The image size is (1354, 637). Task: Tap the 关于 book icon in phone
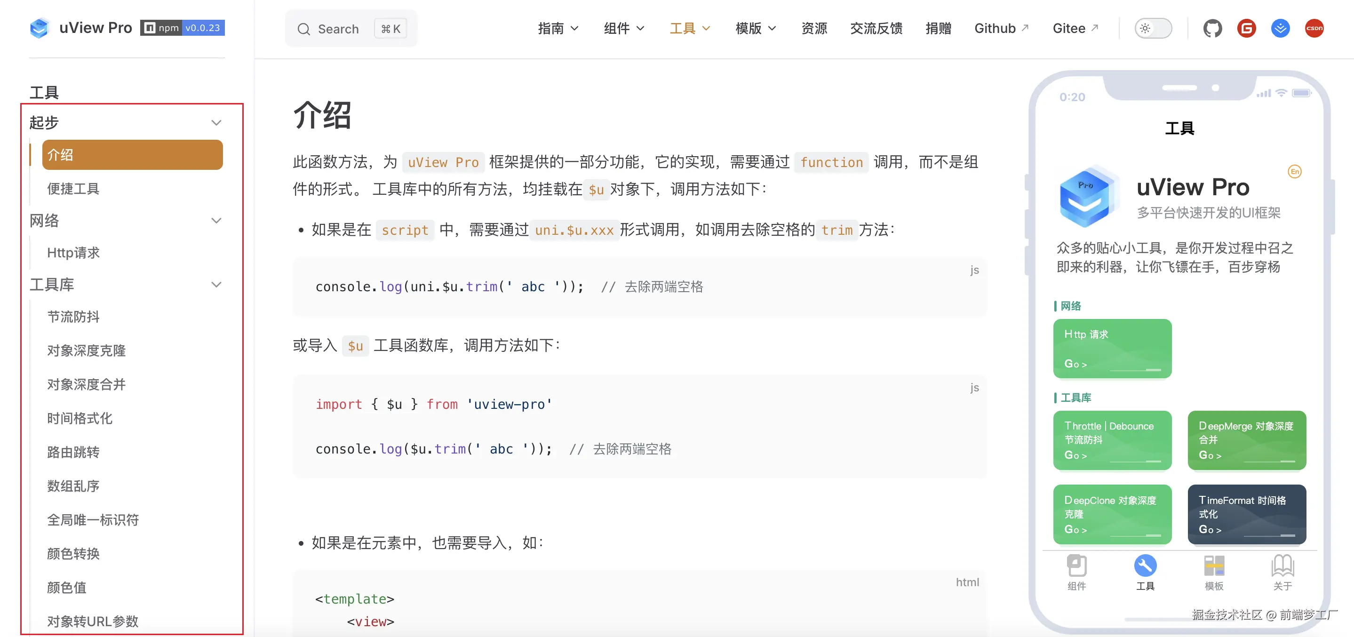coord(1282,566)
